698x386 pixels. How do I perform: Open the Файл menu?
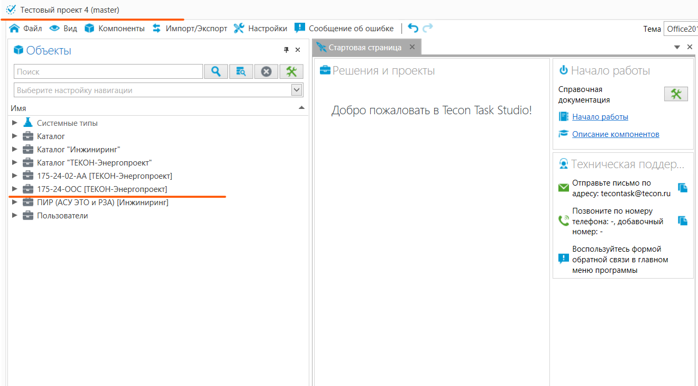(25, 29)
